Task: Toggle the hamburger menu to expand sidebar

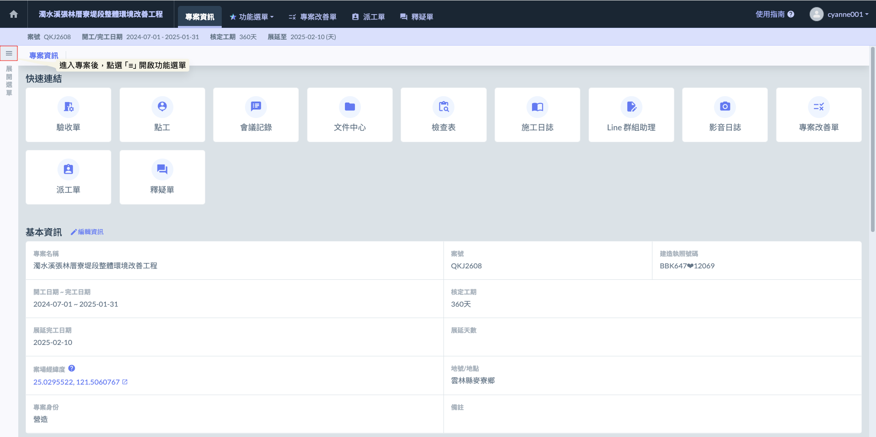Action: point(9,53)
